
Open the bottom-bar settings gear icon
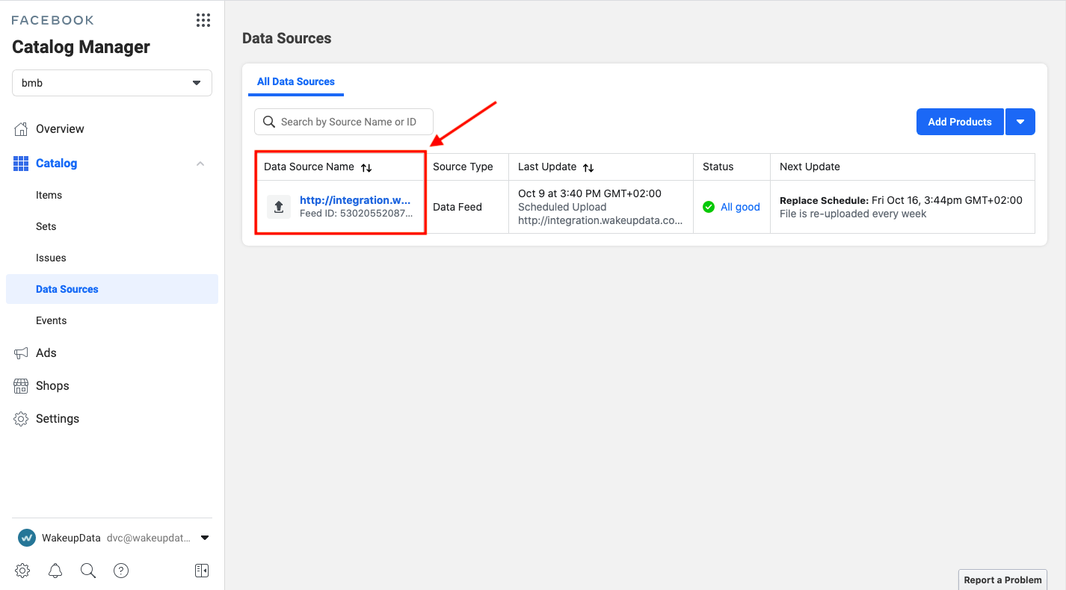click(22, 571)
